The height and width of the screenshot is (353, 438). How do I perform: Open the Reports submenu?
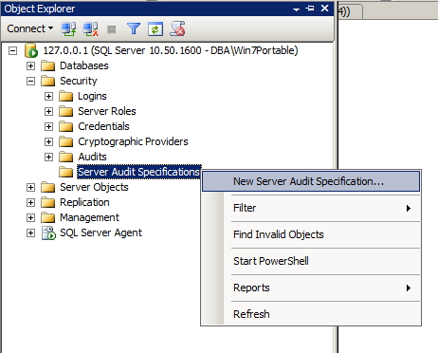[311, 288]
